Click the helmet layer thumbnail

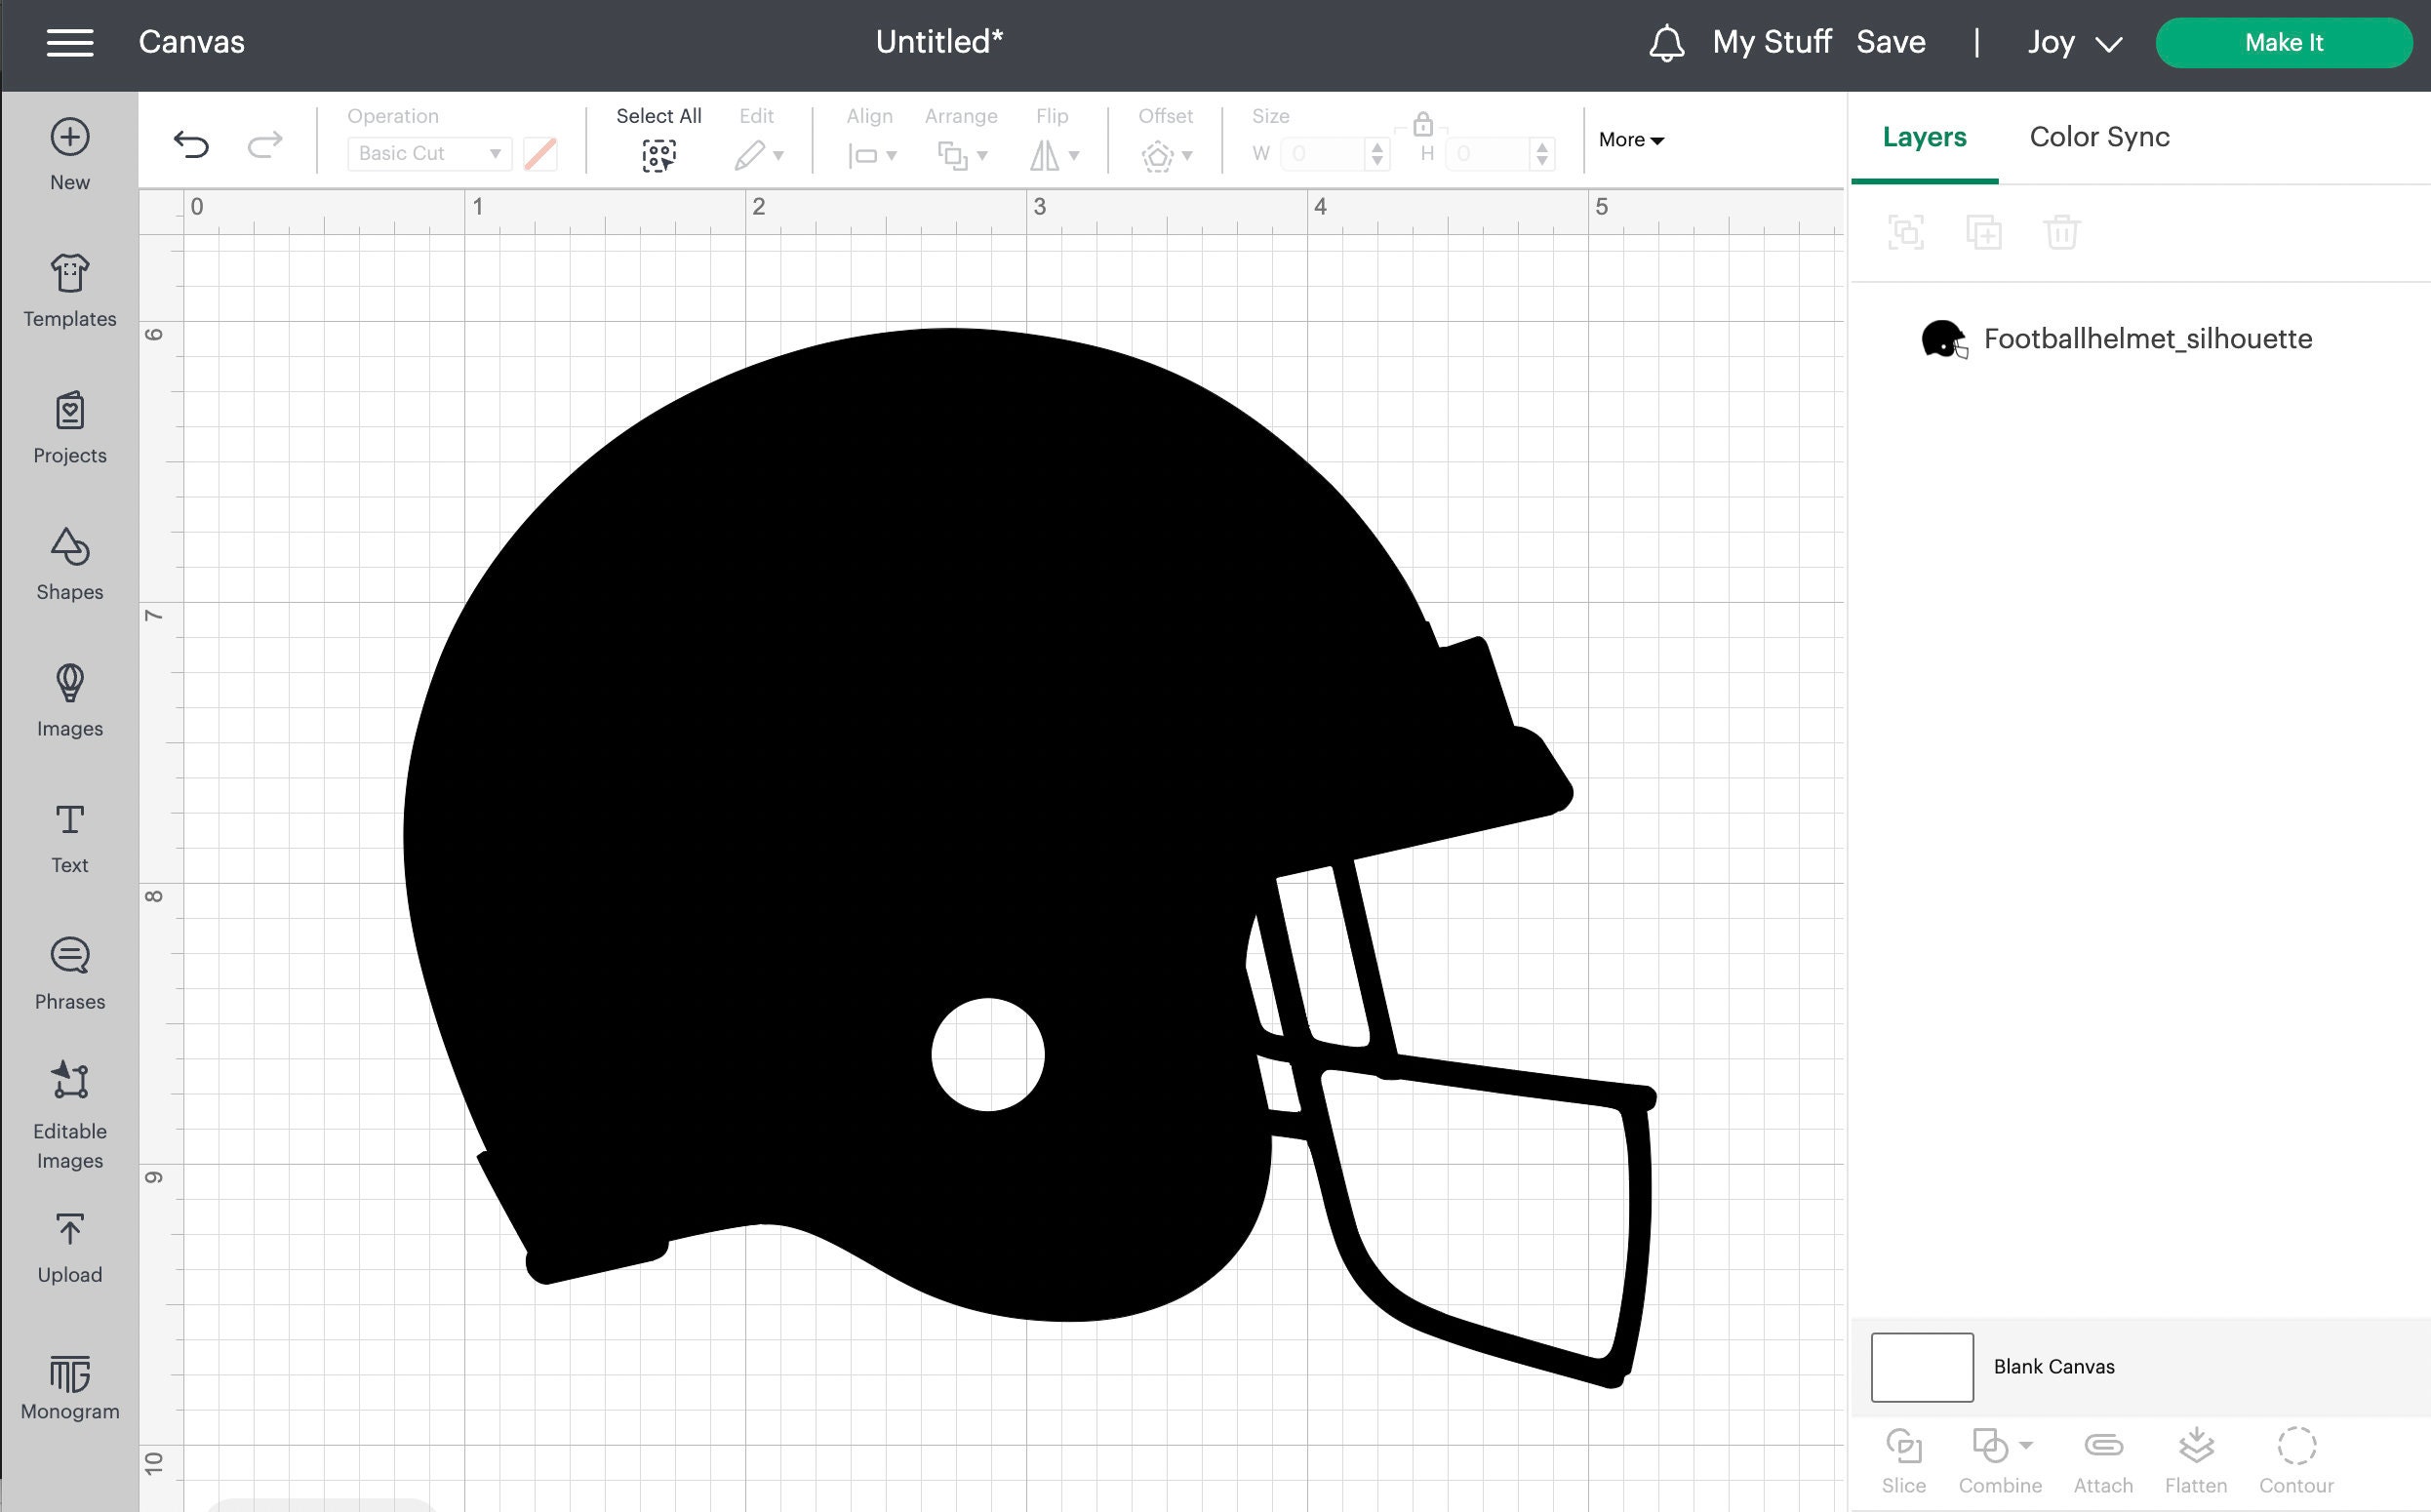tap(1945, 339)
